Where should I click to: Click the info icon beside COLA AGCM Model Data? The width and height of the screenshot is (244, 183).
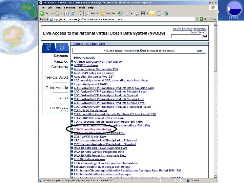click(x=72, y=137)
